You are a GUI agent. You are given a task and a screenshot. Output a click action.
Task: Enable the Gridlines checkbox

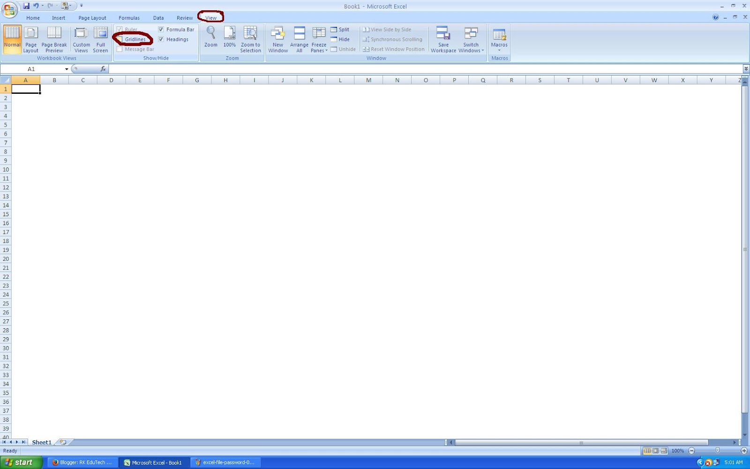[x=120, y=39]
